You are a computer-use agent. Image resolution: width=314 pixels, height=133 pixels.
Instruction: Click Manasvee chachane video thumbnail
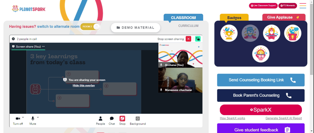click(x=181, y=80)
